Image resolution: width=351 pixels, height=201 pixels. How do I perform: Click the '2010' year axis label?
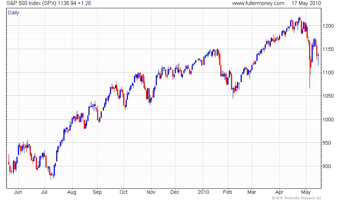203,192
